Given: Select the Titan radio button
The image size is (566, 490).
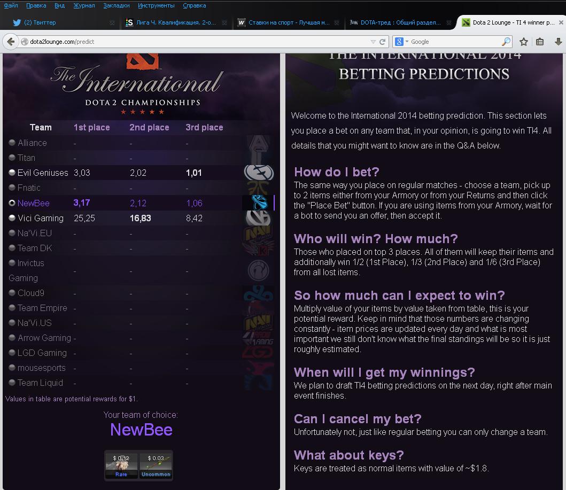Looking at the screenshot, I should 12,158.
